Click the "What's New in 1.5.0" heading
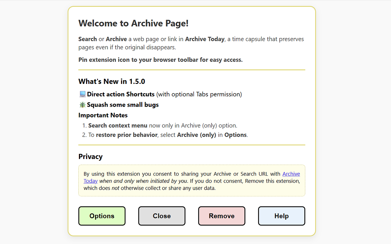 (112, 81)
